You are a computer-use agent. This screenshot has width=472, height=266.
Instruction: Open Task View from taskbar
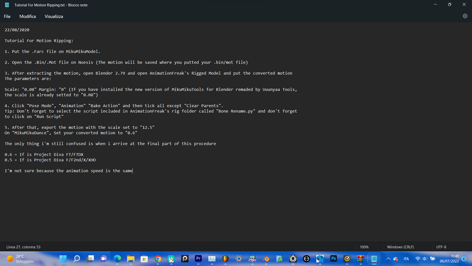[x=90, y=259]
